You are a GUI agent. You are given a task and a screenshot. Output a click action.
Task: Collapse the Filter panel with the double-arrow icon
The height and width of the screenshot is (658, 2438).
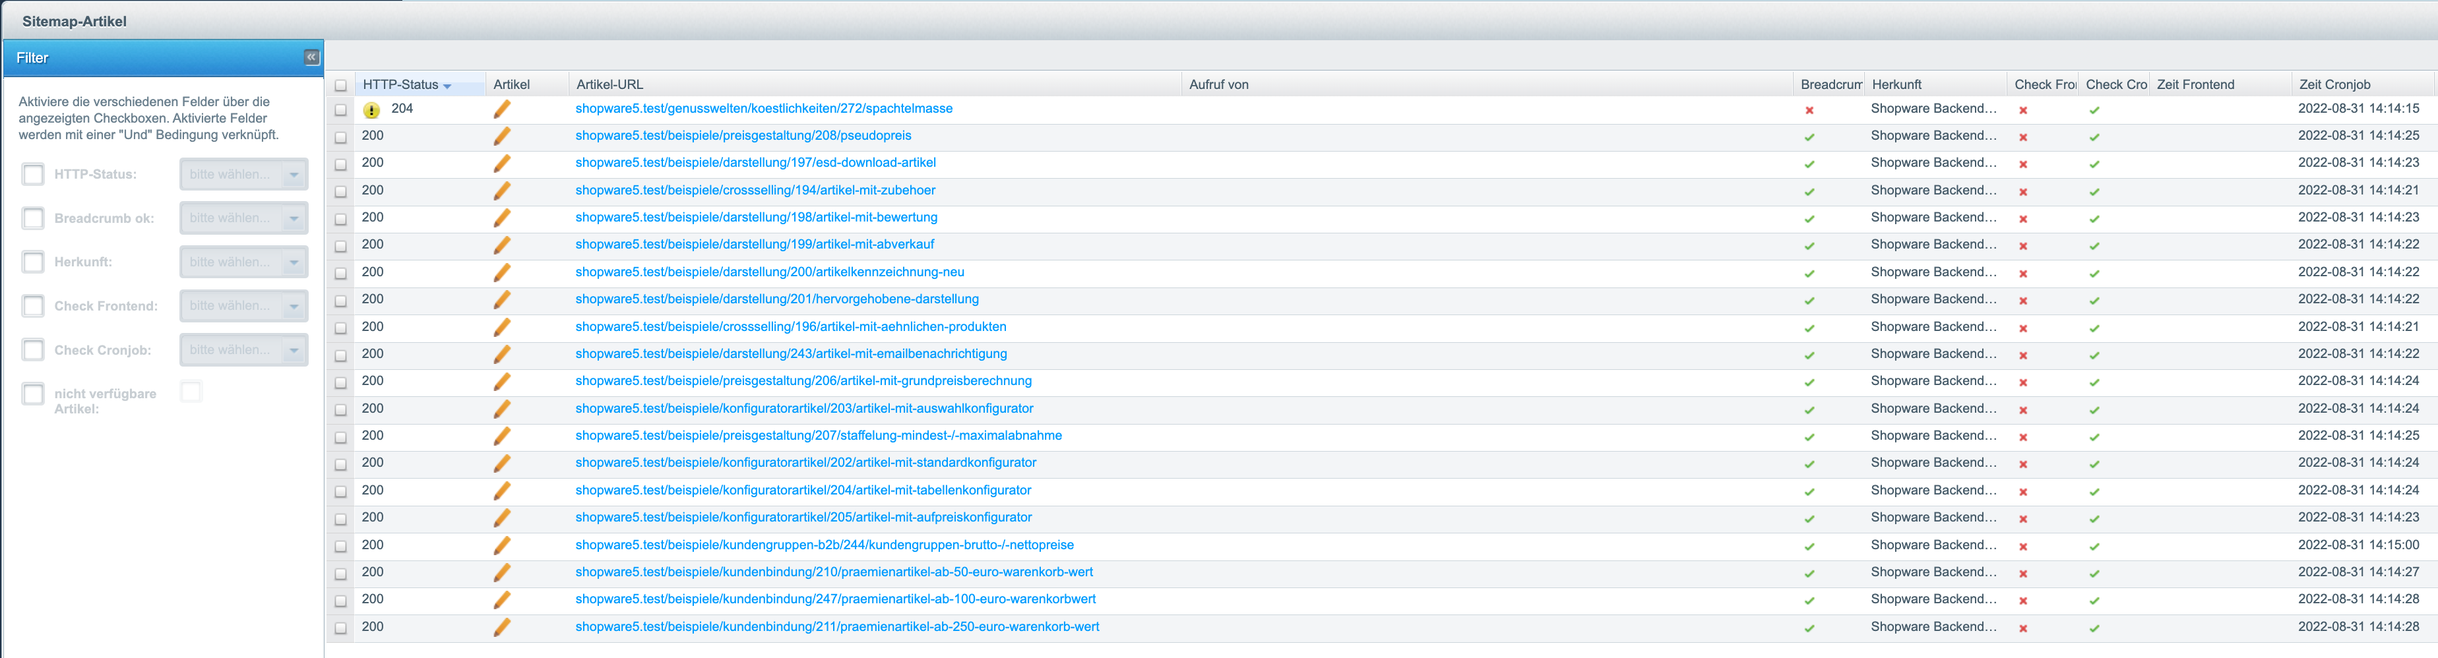click(x=311, y=57)
